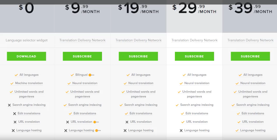
Task: Subscribe to the $29.99 per month plan
Action: pyautogui.click(x=194, y=56)
